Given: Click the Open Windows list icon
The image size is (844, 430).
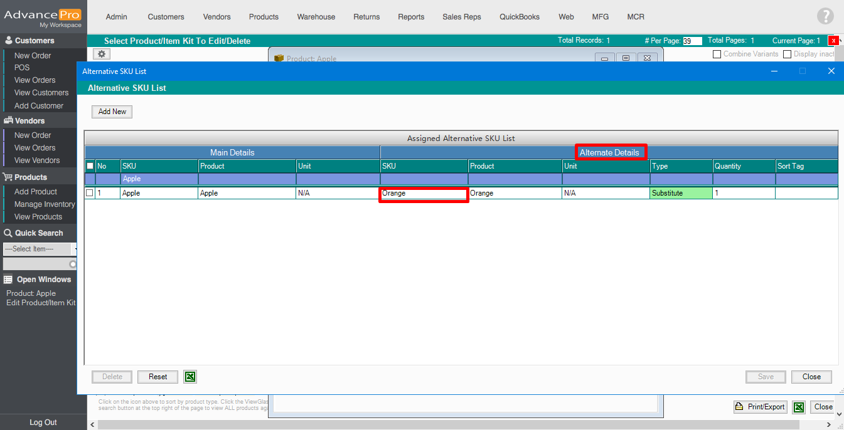Looking at the screenshot, I should coord(8,280).
